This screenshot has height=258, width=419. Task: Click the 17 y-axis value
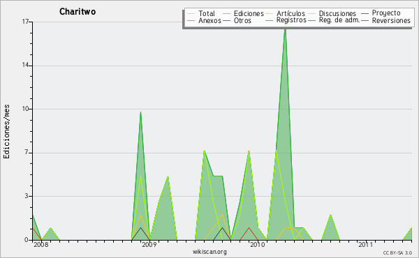(x=25, y=22)
